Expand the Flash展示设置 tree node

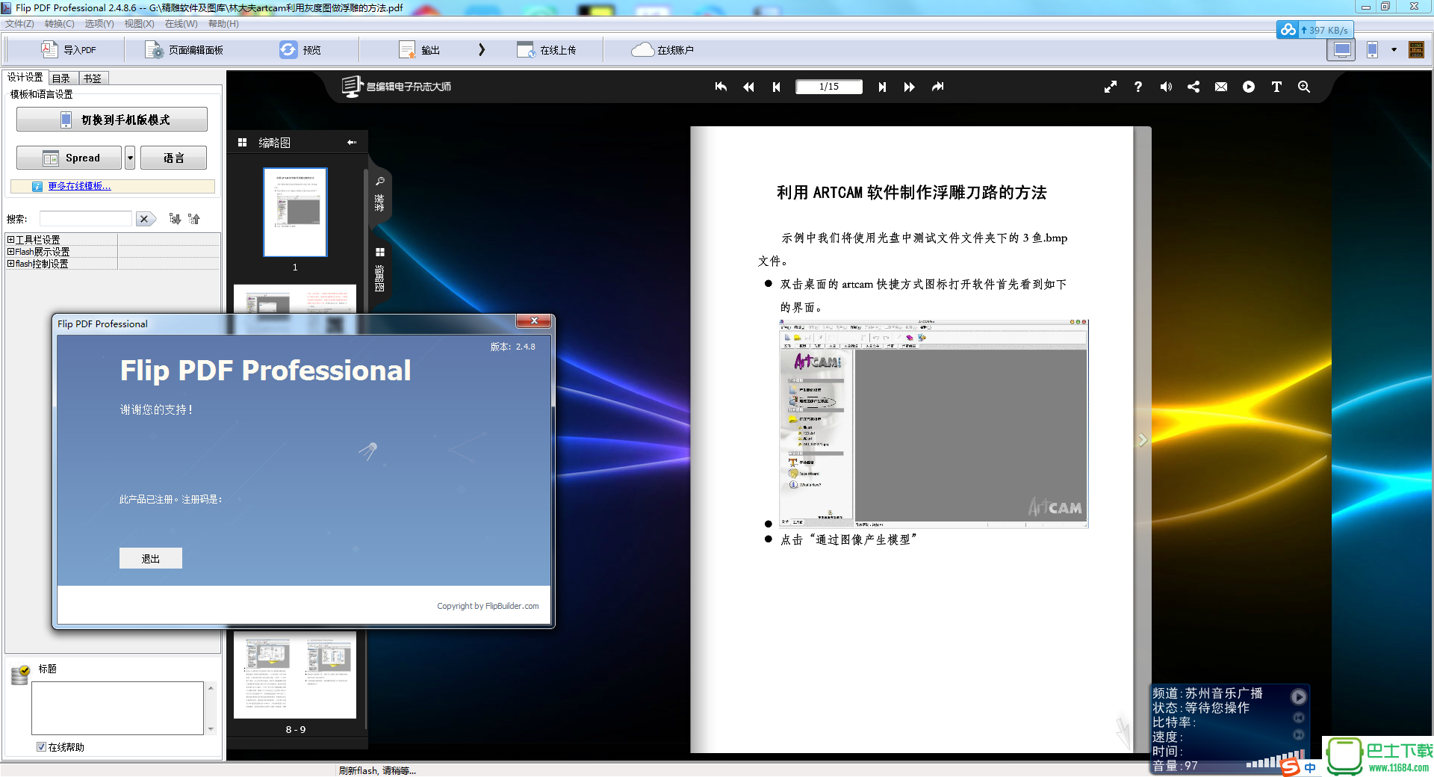(x=10, y=252)
